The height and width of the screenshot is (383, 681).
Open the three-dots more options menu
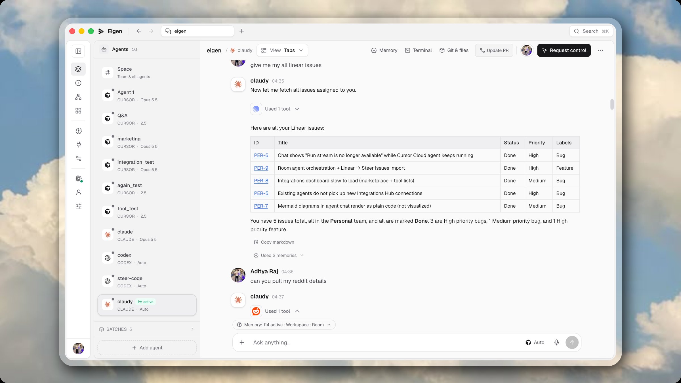[600, 50]
